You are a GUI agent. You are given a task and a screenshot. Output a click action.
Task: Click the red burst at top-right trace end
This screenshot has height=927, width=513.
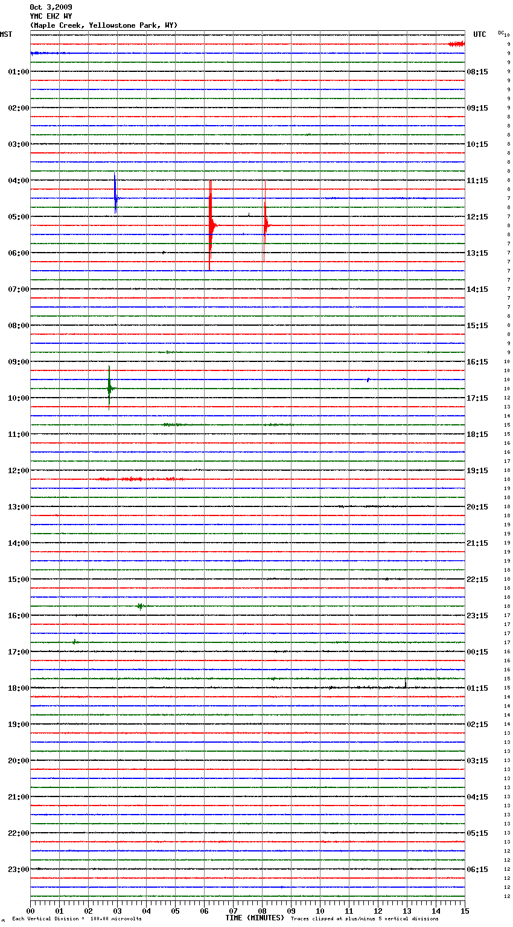click(456, 44)
